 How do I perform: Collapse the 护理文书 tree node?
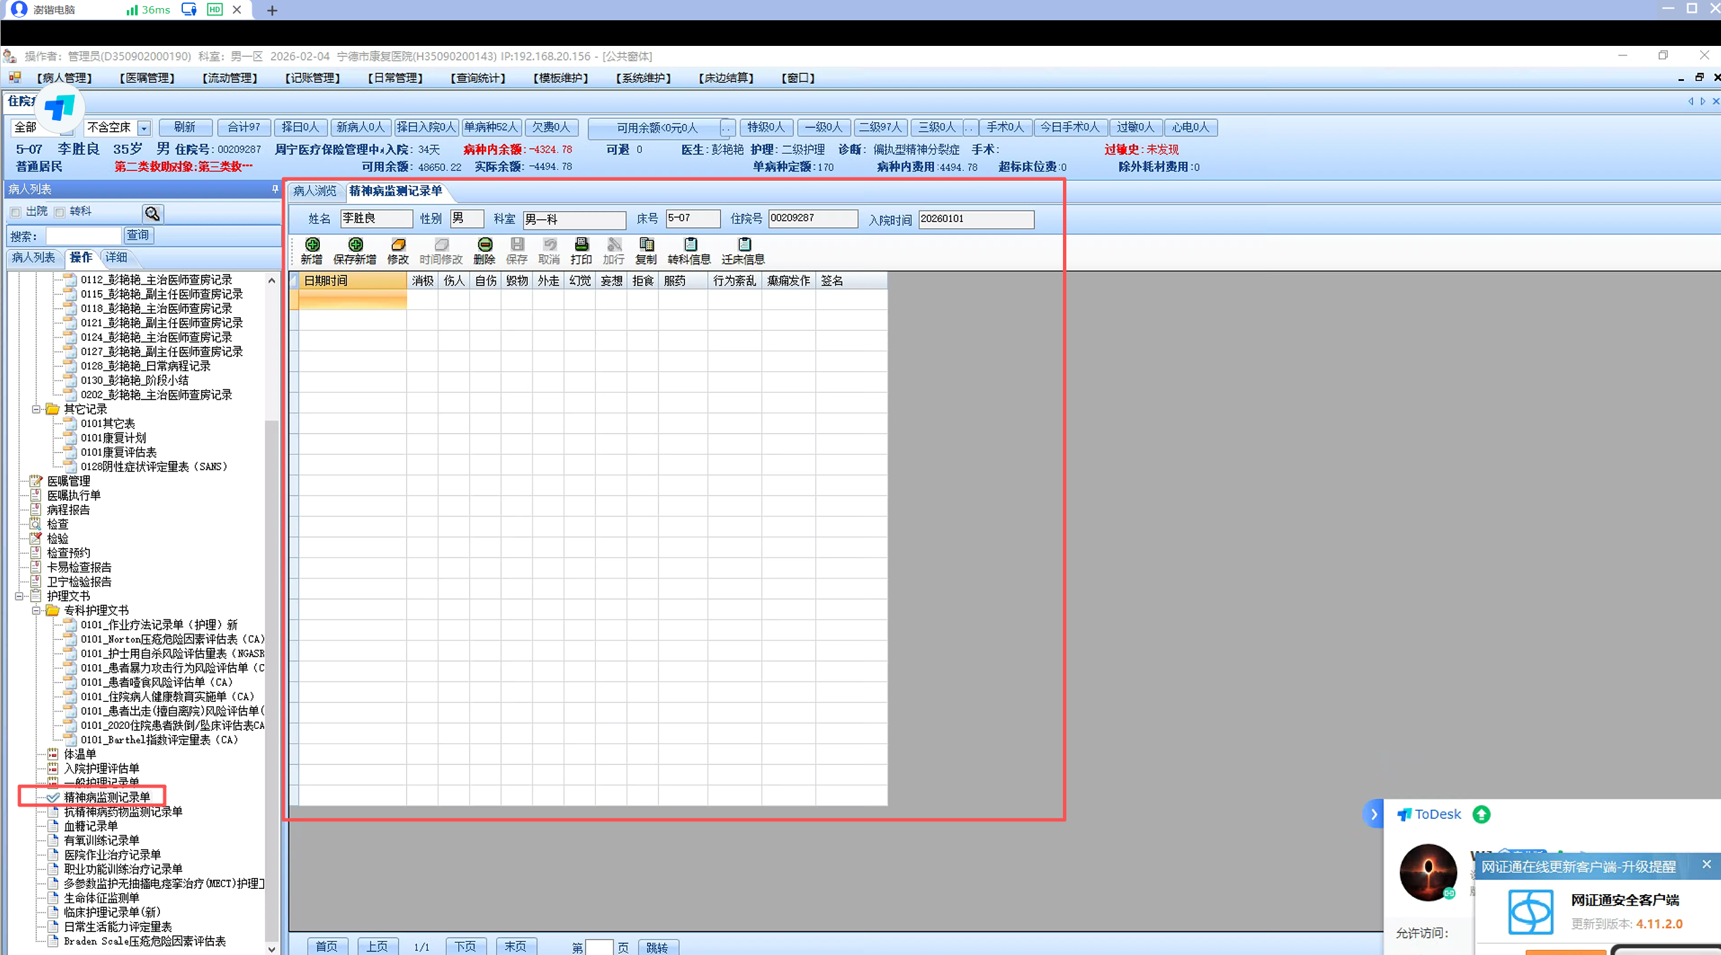click(x=20, y=596)
